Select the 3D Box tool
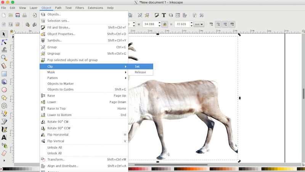The image size is (305, 172). point(4,82)
